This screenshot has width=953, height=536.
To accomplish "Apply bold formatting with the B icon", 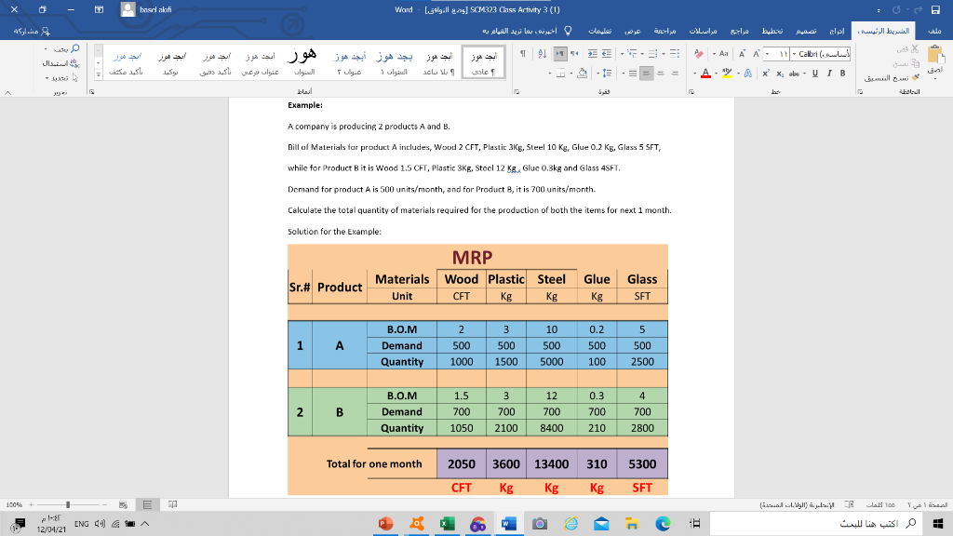I will (841, 73).
